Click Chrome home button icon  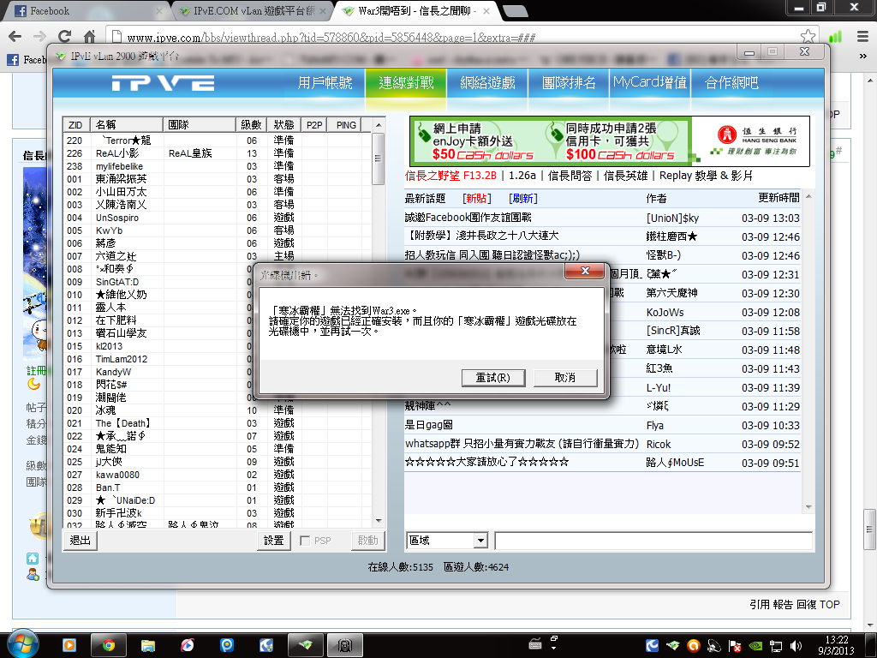tap(90, 37)
